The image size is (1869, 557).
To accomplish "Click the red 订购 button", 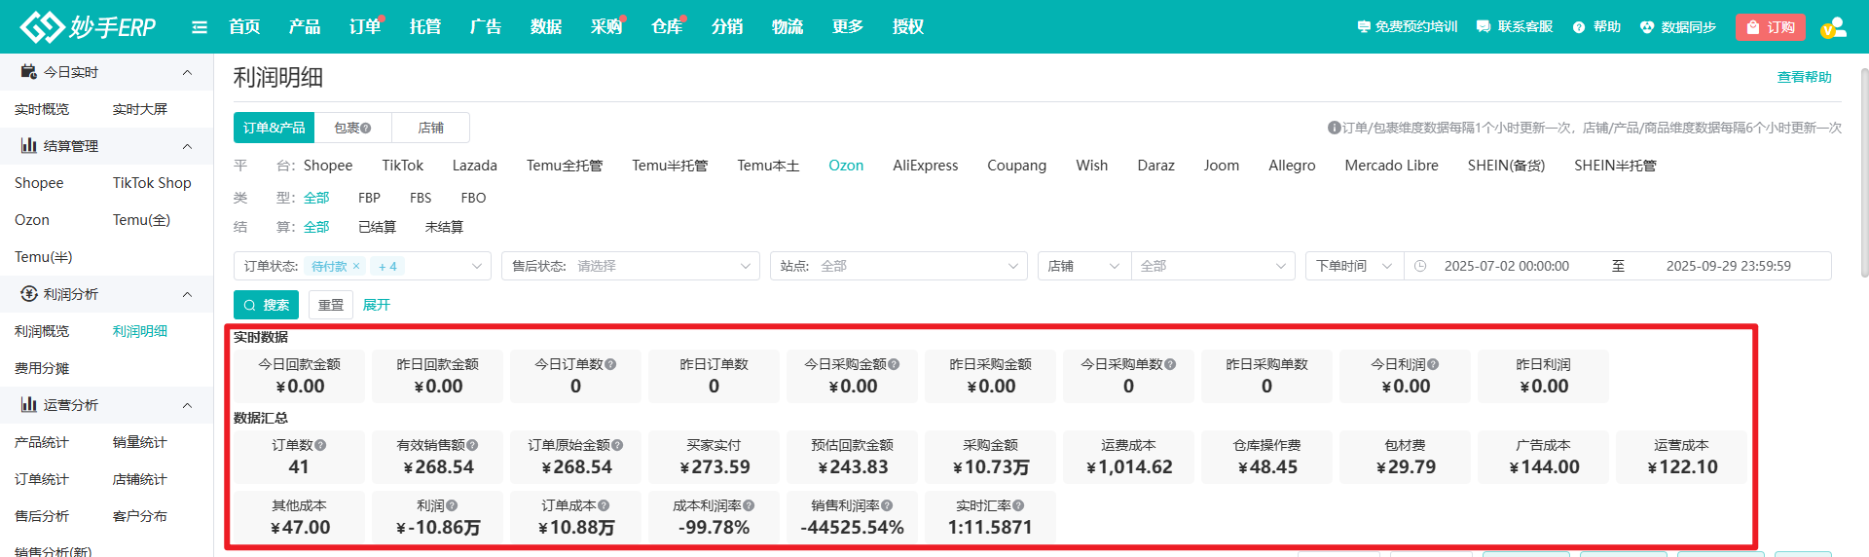I will (1771, 27).
